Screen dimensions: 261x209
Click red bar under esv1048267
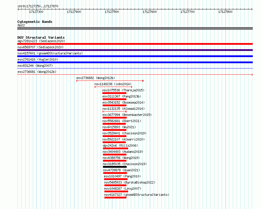[x=116, y=191]
